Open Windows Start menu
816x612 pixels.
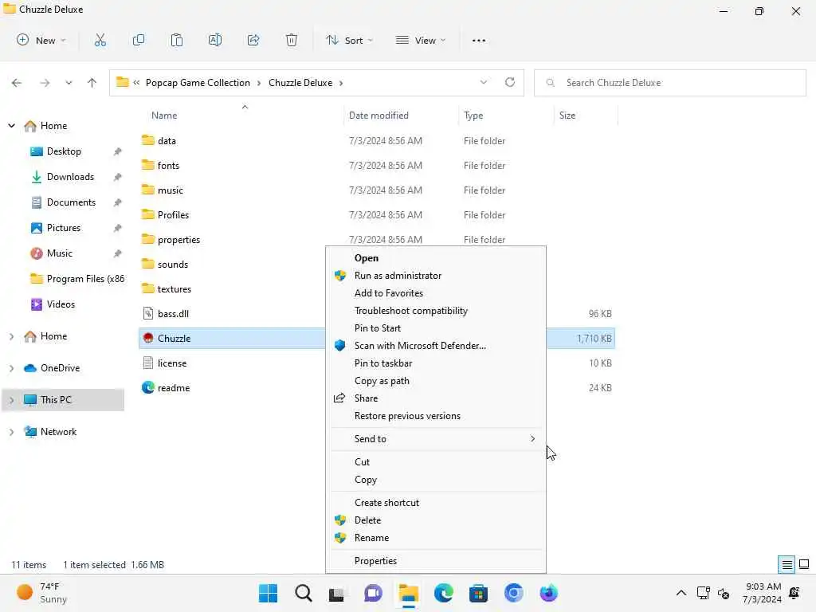coord(269,593)
